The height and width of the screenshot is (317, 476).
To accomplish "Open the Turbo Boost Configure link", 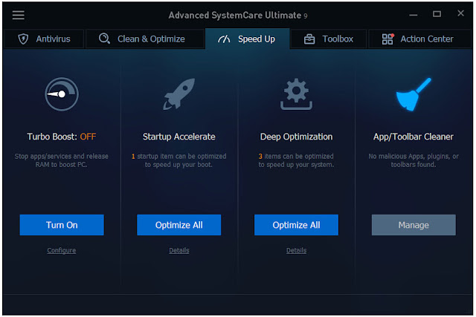I will [x=62, y=250].
